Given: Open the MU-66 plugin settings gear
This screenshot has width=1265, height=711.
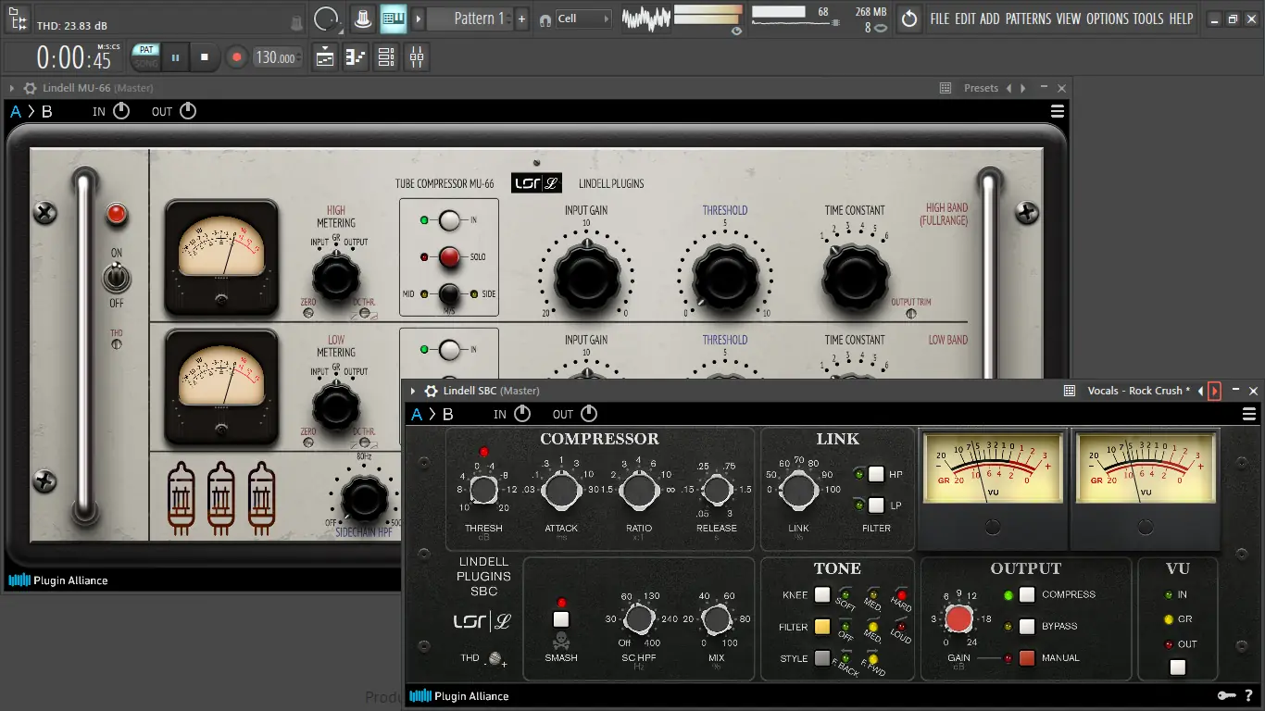Looking at the screenshot, I should [x=31, y=88].
